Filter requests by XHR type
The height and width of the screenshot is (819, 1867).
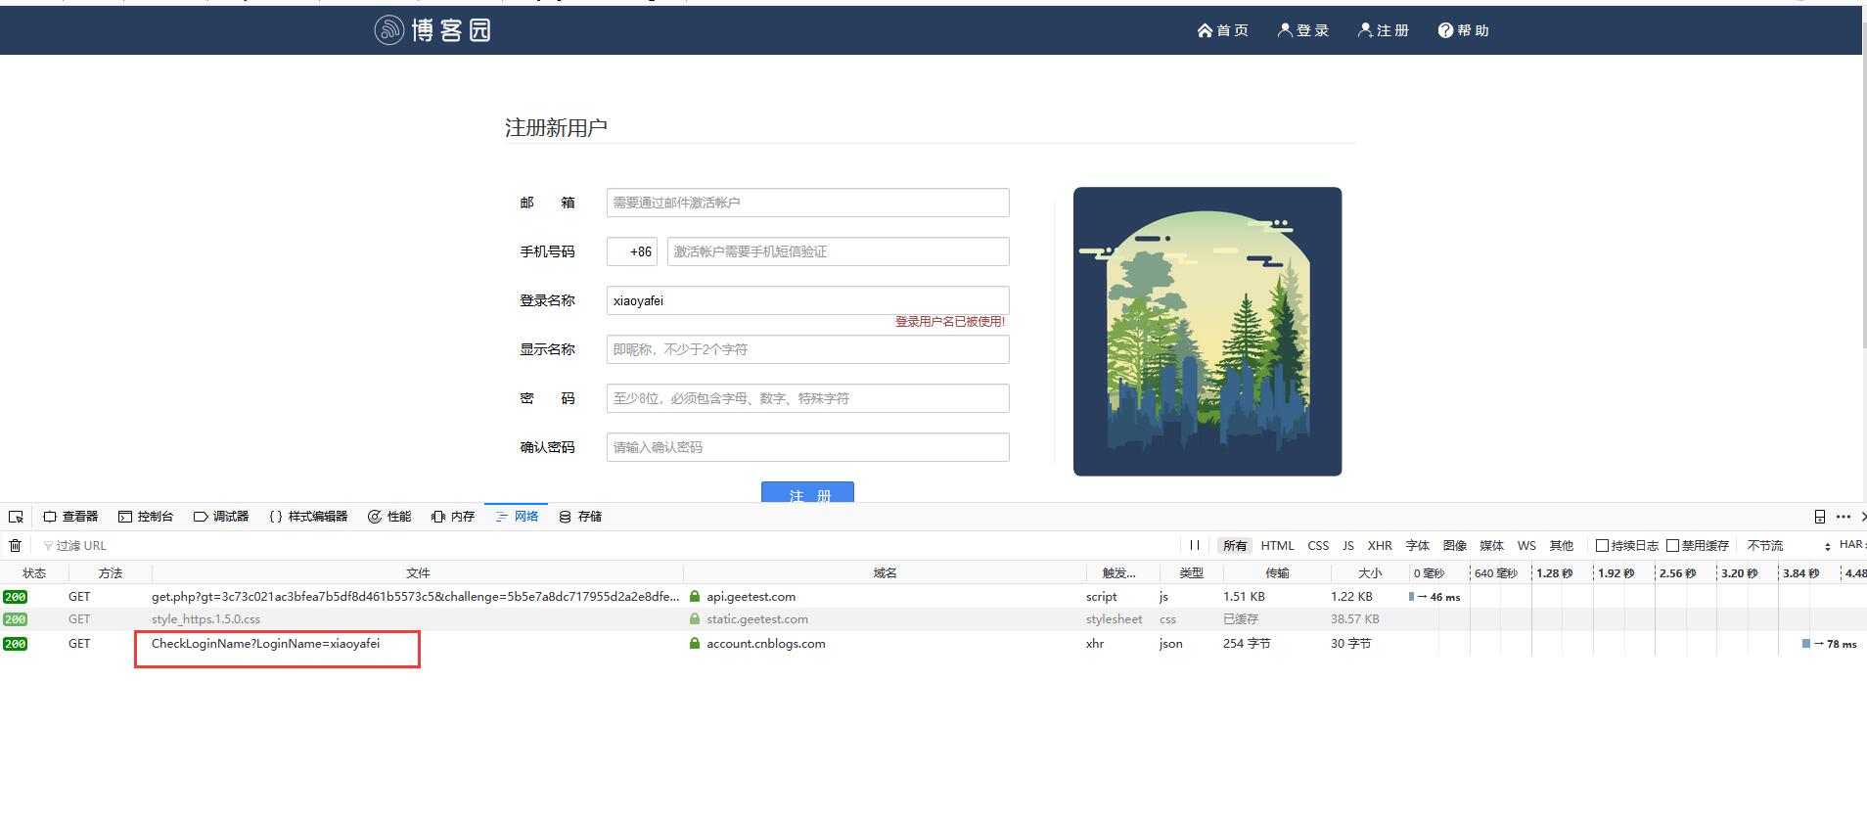coord(1380,546)
